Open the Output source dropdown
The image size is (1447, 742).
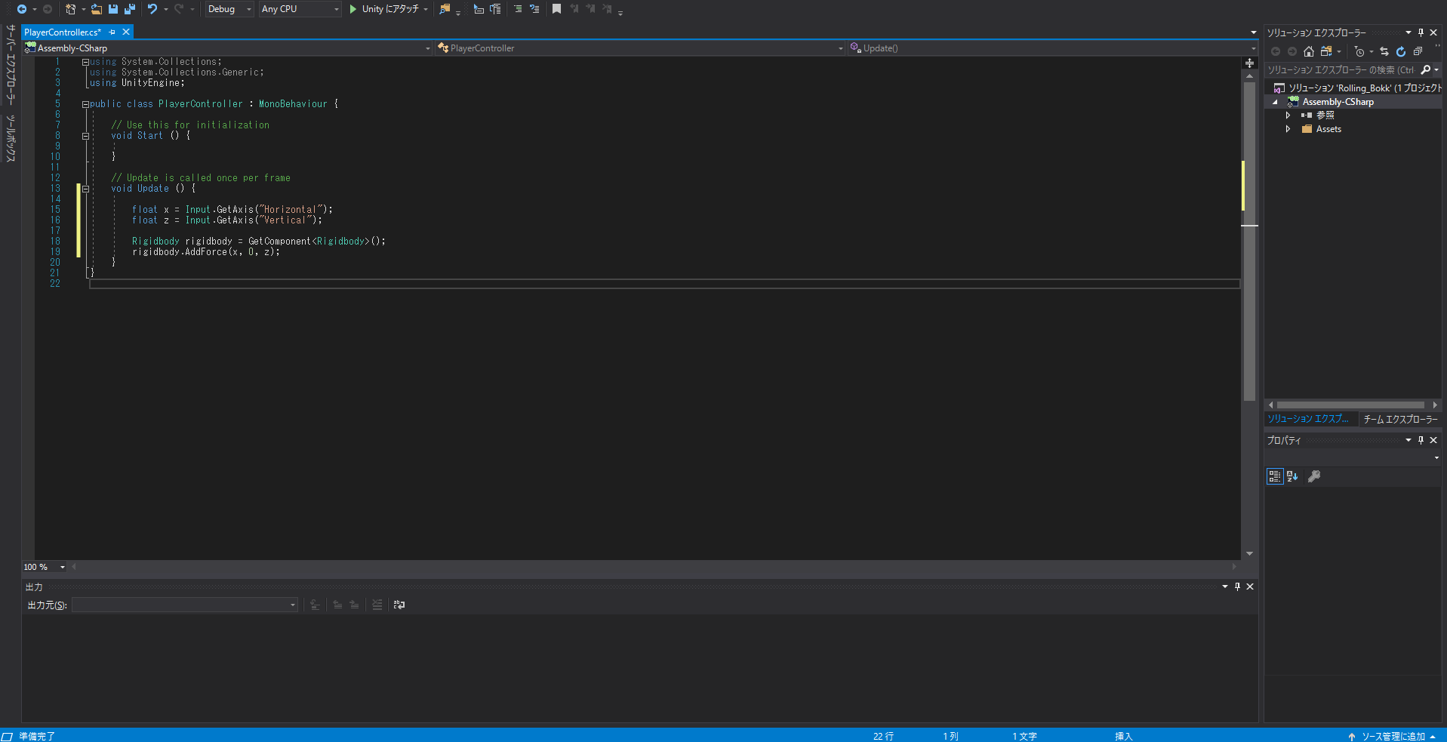[x=185, y=605]
